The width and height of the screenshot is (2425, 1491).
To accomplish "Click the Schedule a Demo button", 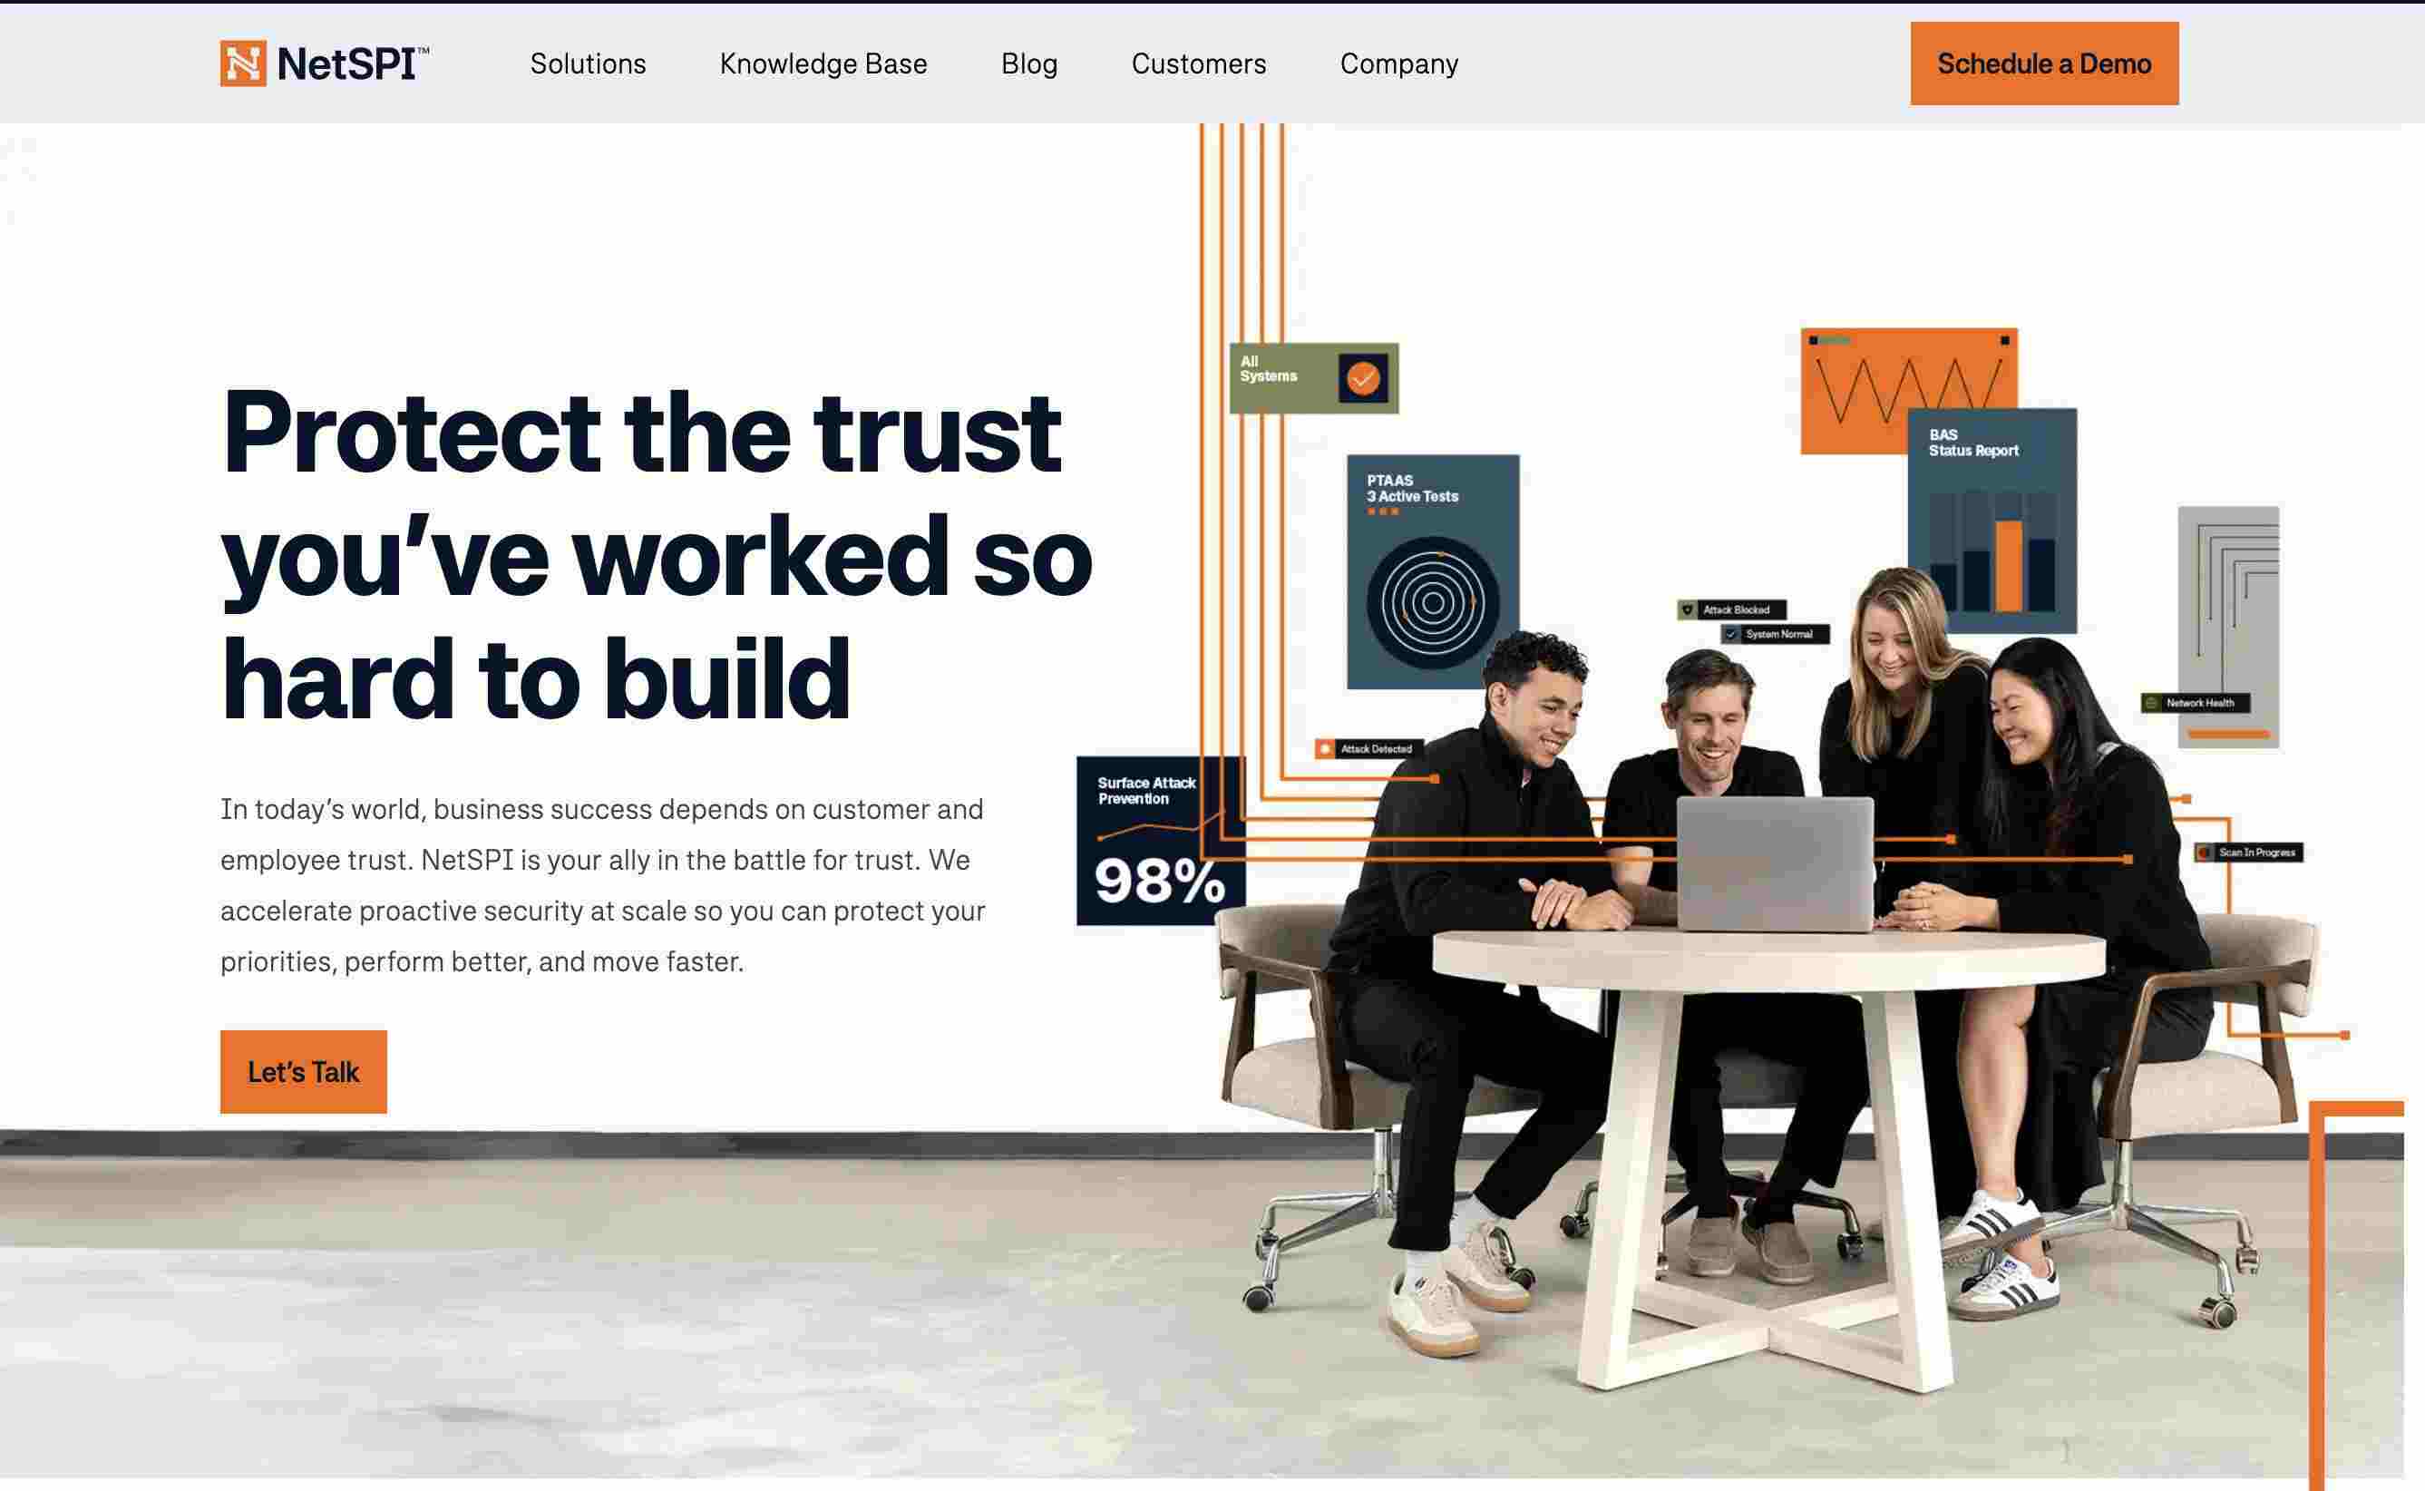I will (x=2044, y=63).
